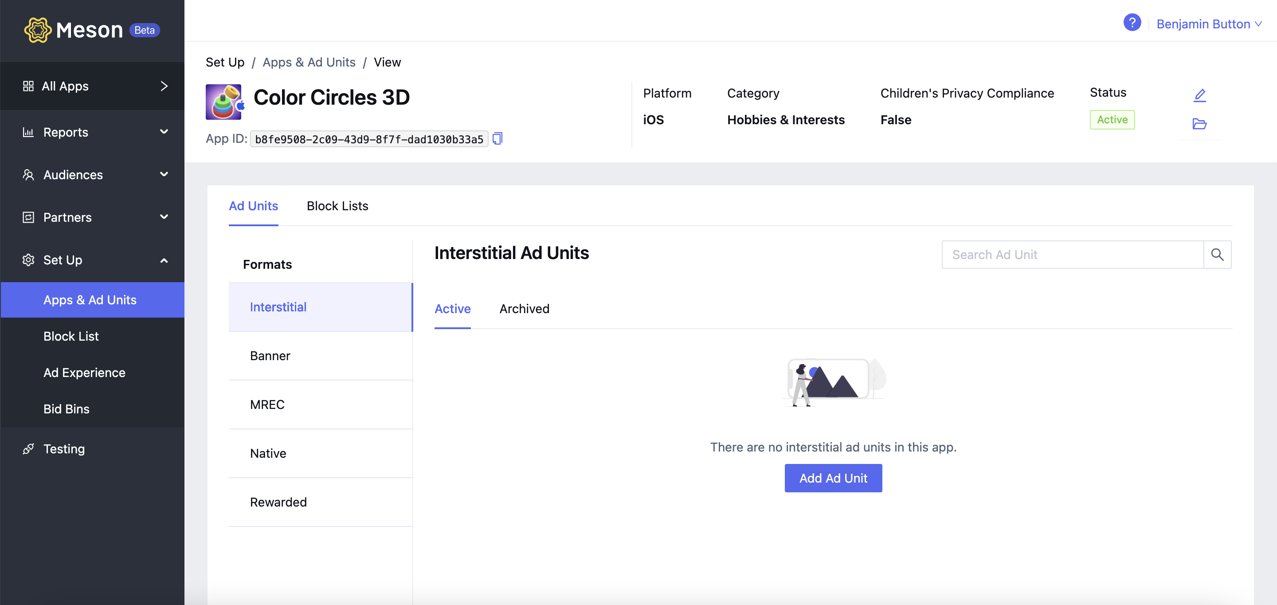1277x605 pixels.
Task: Click the search magnifier icon
Action: tap(1217, 255)
